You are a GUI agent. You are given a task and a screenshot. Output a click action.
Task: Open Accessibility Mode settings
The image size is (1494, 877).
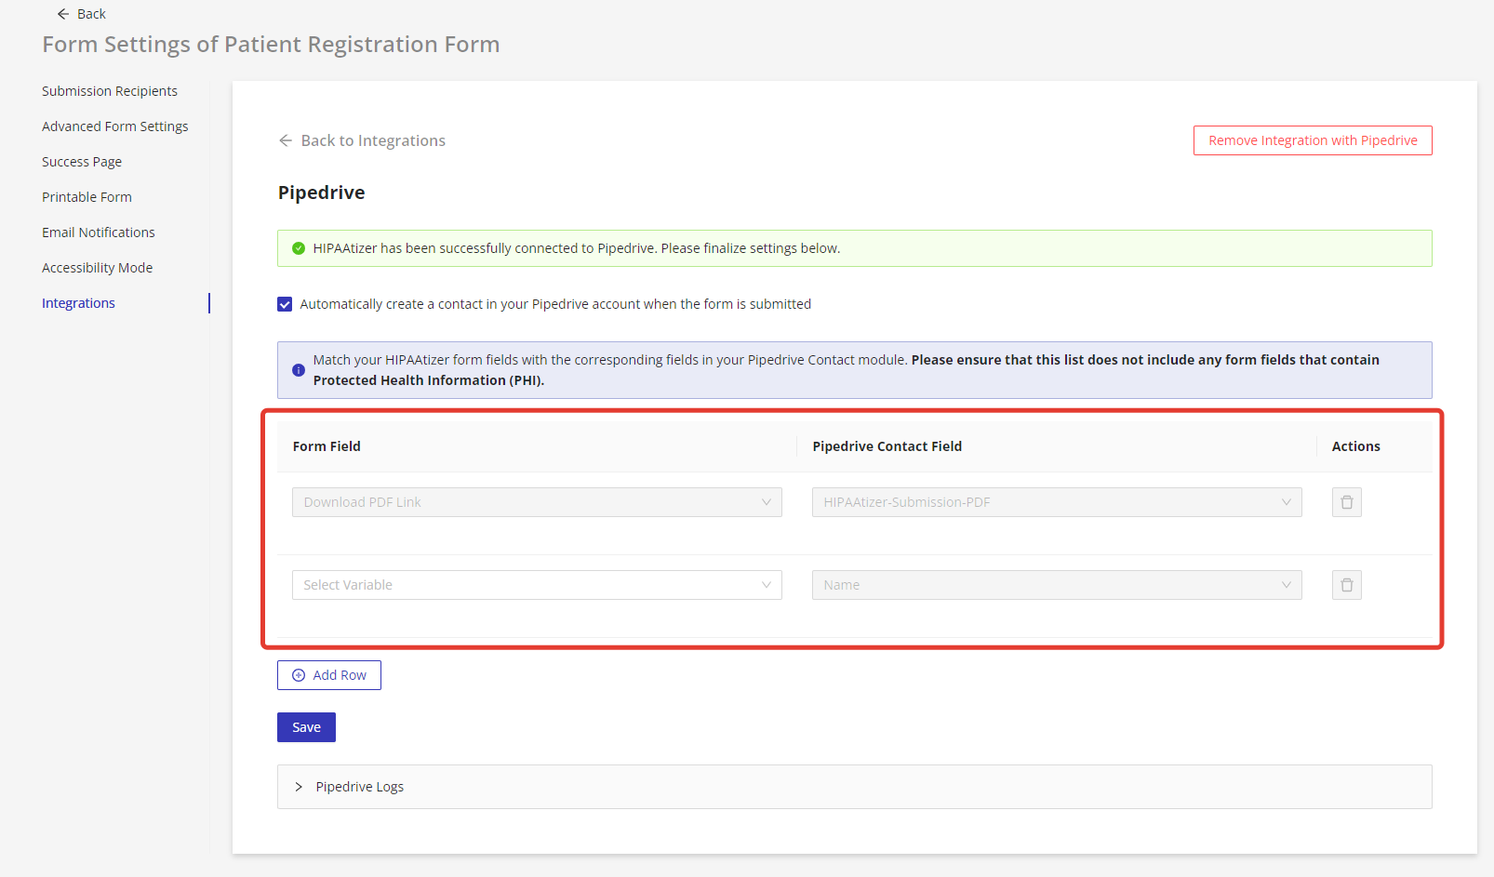pyautogui.click(x=98, y=268)
